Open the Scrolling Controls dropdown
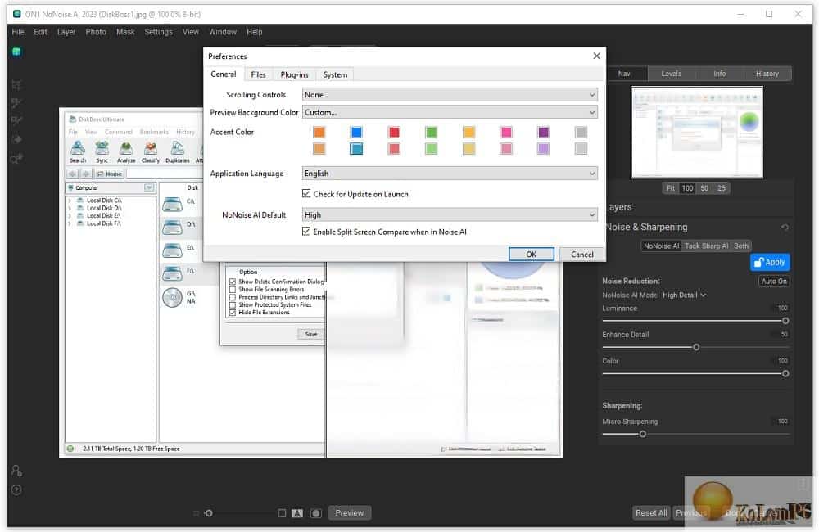 [450, 94]
